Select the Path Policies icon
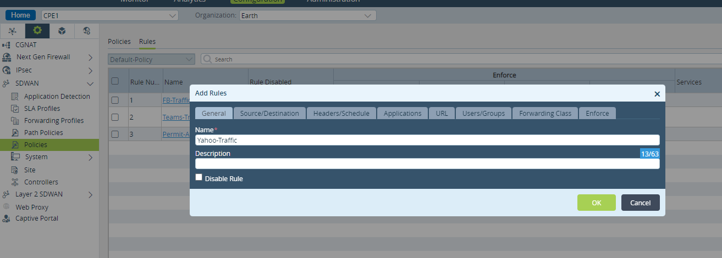Viewport: 722px width, 258px height. [15, 133]
